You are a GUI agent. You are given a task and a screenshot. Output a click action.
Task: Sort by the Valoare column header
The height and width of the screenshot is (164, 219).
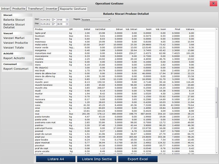pos(188,29)
